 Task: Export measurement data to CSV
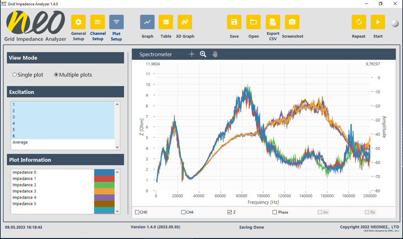click(x=273, y=22)
